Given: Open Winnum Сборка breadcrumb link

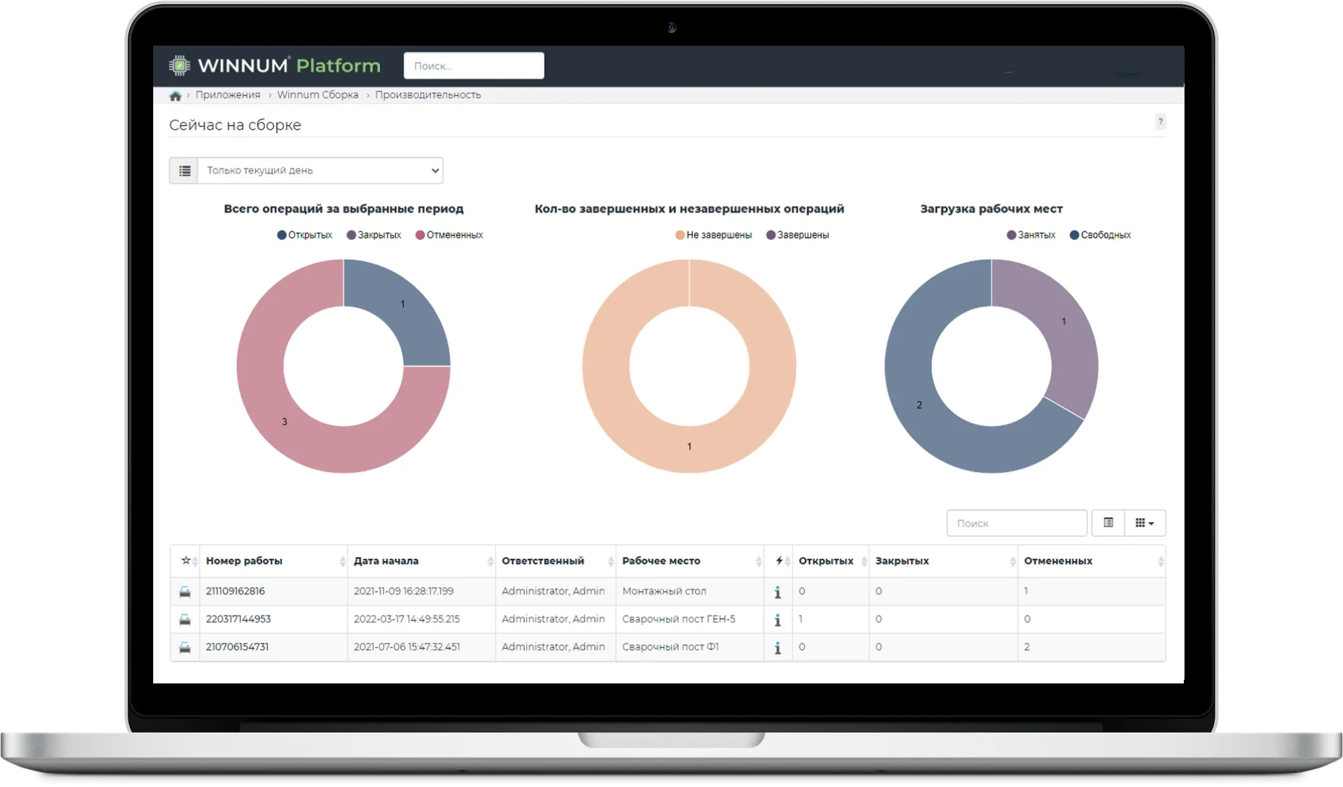Looking at the screenshot, I should pyautogui.click(x=318, y=95).
